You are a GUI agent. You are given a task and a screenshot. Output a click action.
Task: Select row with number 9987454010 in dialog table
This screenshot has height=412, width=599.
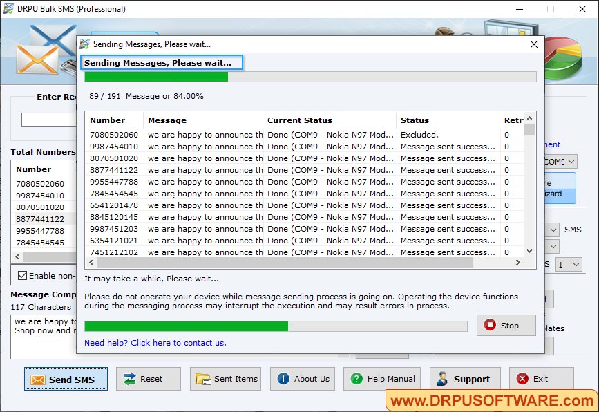[x=305, y=147]
